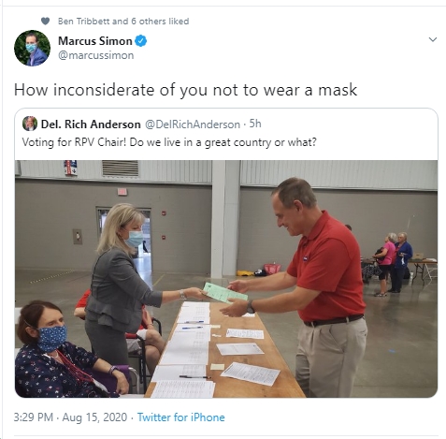The width and height of the screenshot is (446, 439).
Task: Click the green ballot paper in the photo
Action: (x=225, y=293)
